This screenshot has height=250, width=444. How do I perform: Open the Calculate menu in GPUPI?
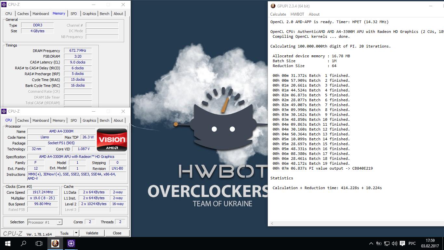278,14
